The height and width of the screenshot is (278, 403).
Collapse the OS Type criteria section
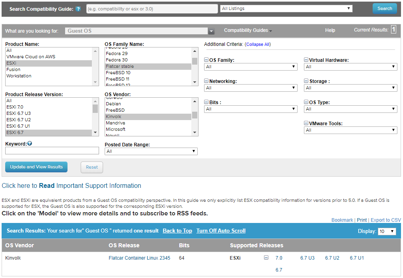click(x=306, y=103)
